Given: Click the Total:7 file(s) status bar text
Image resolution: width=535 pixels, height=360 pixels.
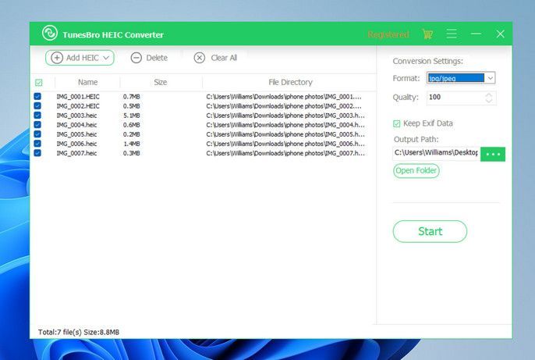Looking at the screenshot, I should 79,332.
